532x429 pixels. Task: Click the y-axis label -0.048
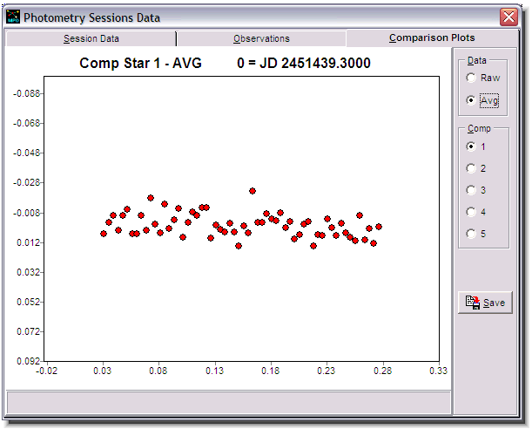[27, 153]
